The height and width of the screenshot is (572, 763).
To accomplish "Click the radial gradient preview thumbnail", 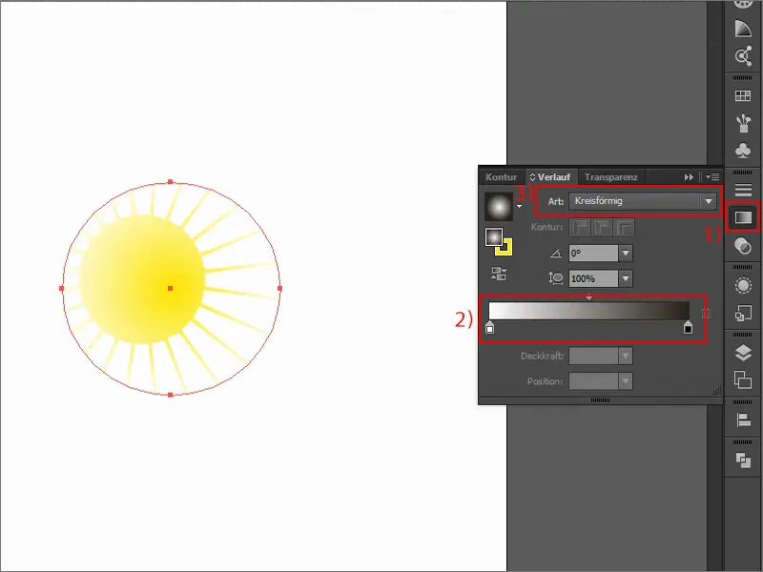I will 499,206.
